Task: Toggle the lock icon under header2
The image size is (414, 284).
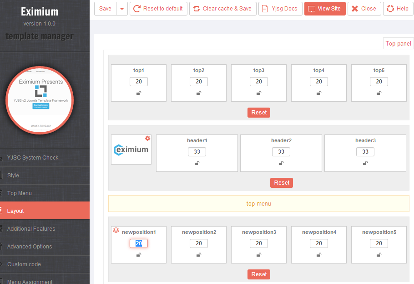Action: [281, 163]
